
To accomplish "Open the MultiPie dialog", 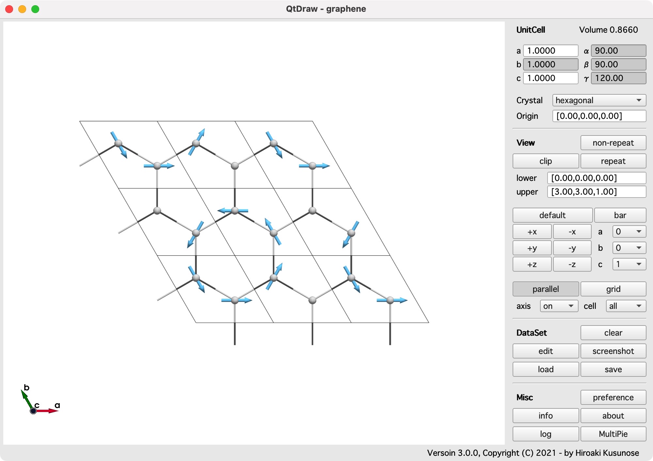I will pyautogui.click(x=613, y=434).
